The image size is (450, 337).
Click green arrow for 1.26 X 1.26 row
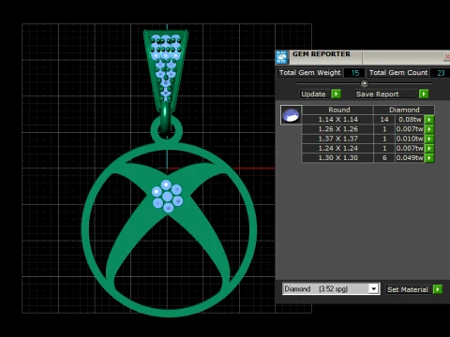[x=429, y=129]
